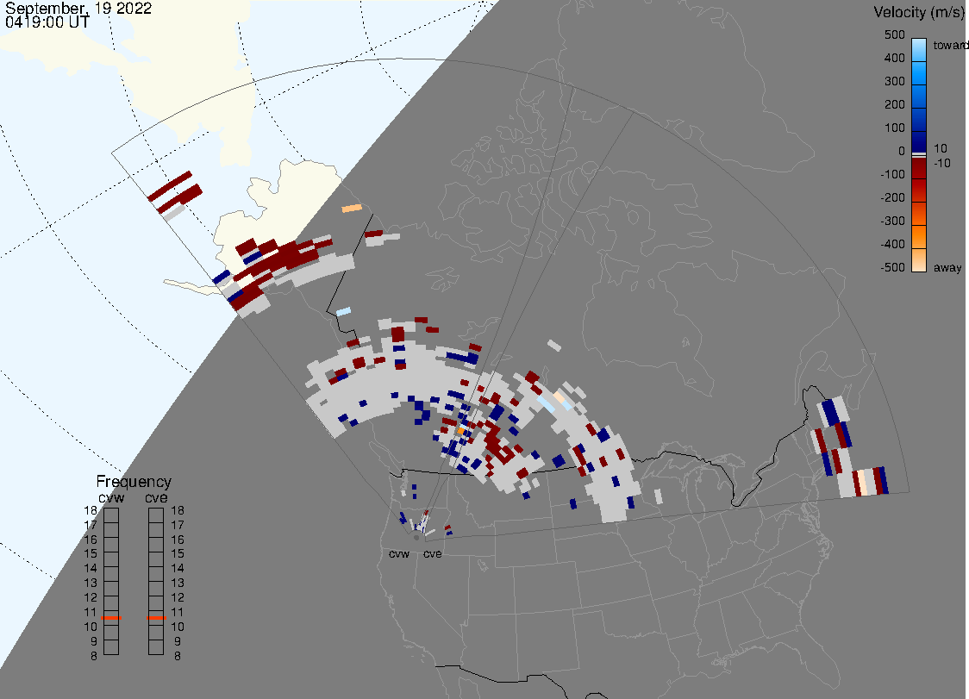
Task: Click the "500" velocity scale label
Action: click(894, 34)
